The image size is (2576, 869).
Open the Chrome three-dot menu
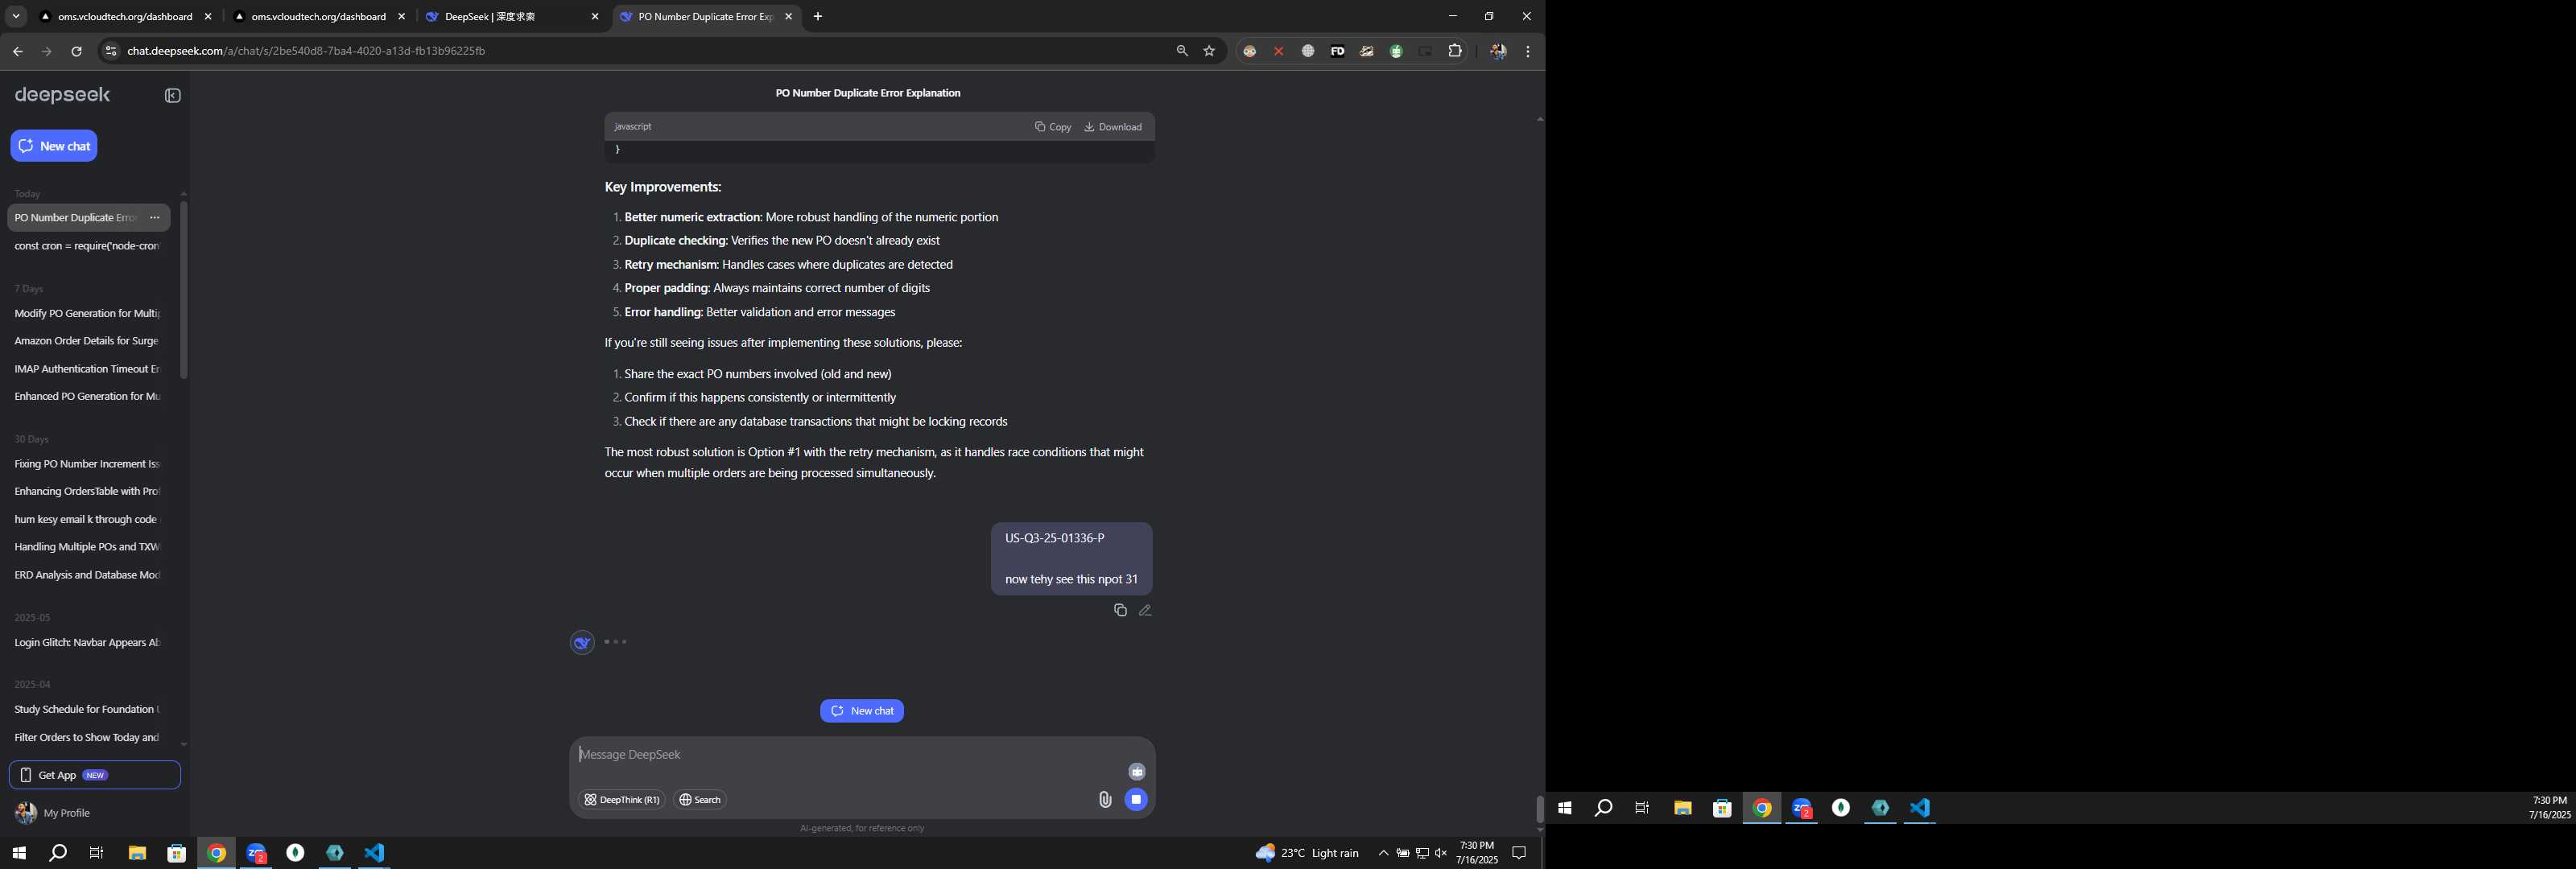click(x=1528, y=51)
